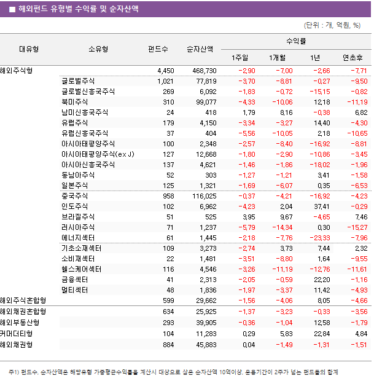Click the '아시아신흥국주식' row label
The width and height of the screenshot is (374, 381).
click(88, 165)
